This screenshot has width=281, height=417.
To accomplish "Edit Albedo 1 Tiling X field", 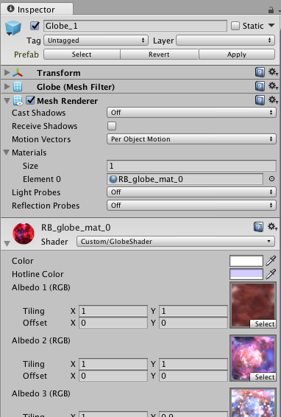I will tap(113, 311).
